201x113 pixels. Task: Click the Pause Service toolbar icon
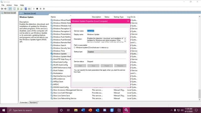coord(41,9)
